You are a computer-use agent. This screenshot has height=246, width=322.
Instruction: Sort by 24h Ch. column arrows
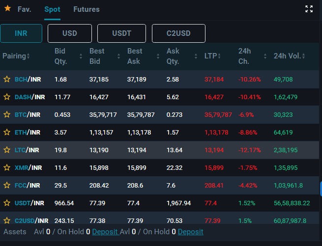(x=265, y=56)
